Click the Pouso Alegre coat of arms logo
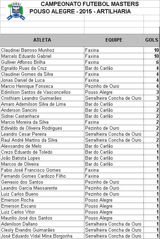This screenshot has height=239, width=160. point(16,11)
